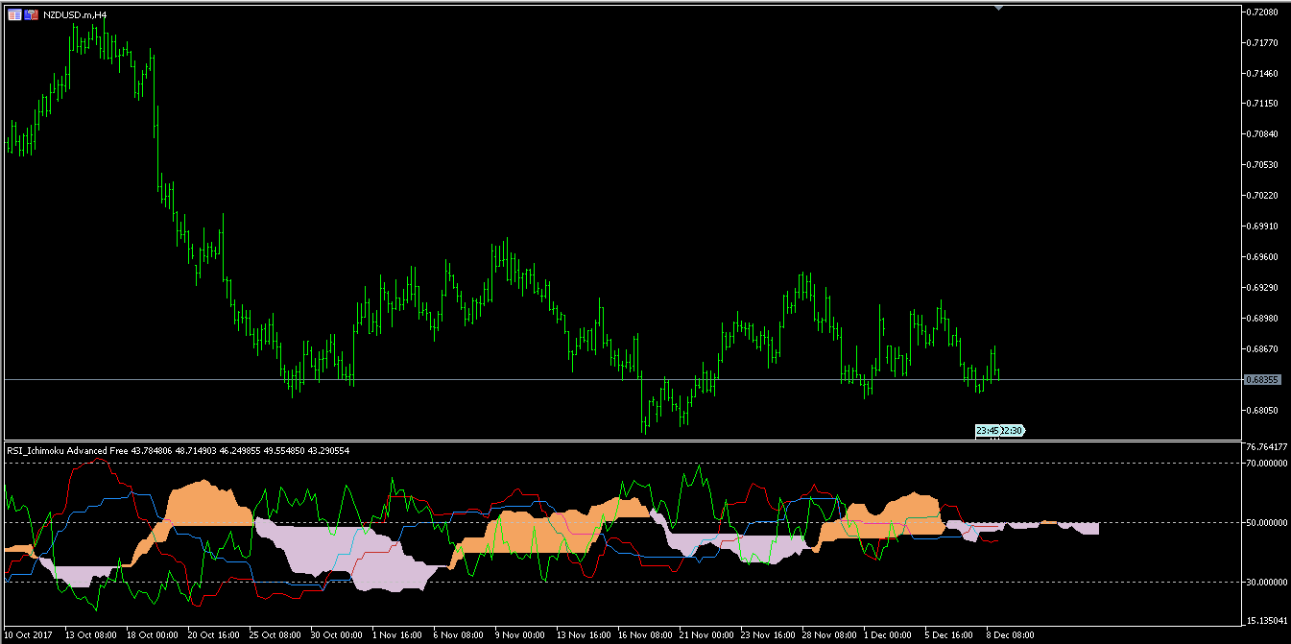The width and height of the screenshot is (1291, 644).
Task: Click the 1 Nov 16:00 time axis label
Action: 396,635
